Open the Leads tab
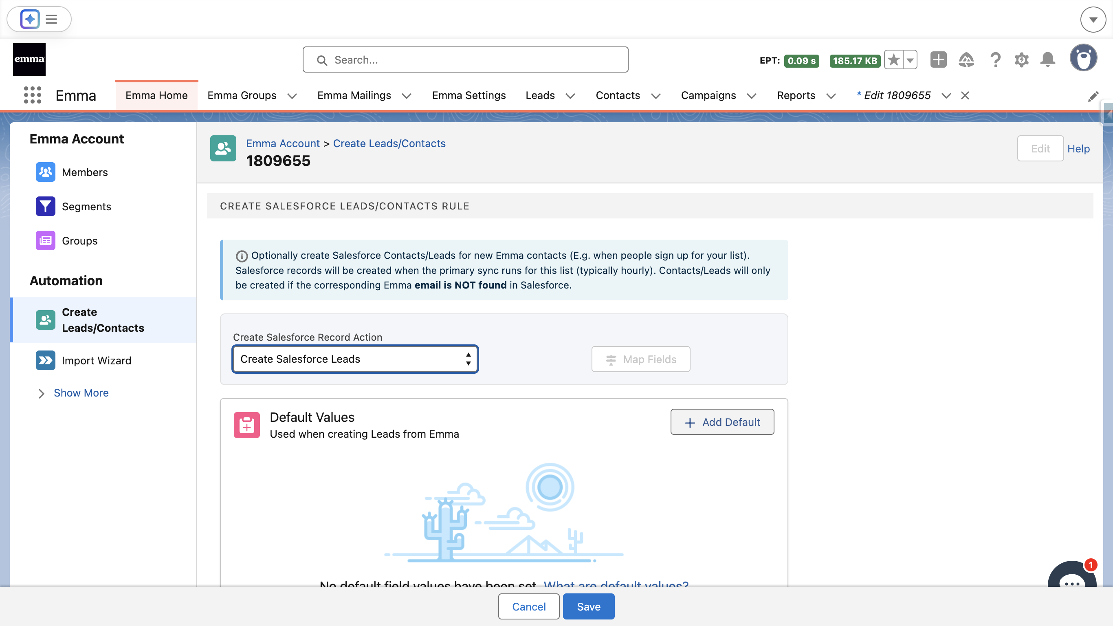The height and width of the screenshot is (626, 1113). point(540,95)
